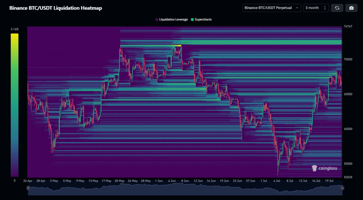The image size is (363, 200).
Task: Click the camera screenshot icon
Action: click(351, 8)
